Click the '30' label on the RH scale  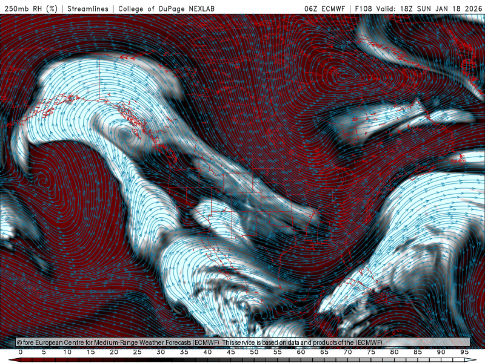[x=161, y=352]
